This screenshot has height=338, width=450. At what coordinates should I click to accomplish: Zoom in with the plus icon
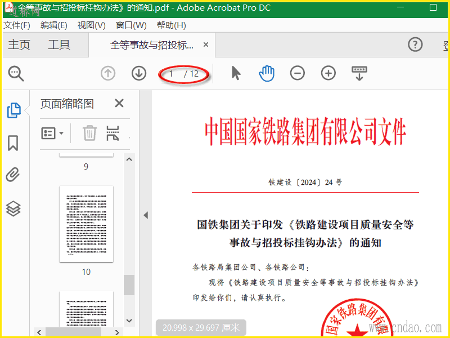tap(328, 73)
